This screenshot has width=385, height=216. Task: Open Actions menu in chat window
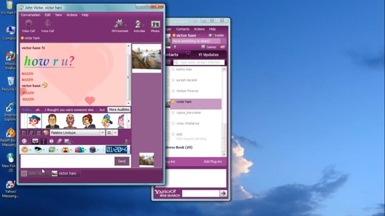click(x=72, y=15)
